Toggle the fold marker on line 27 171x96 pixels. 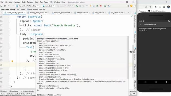tap(9, 69)
